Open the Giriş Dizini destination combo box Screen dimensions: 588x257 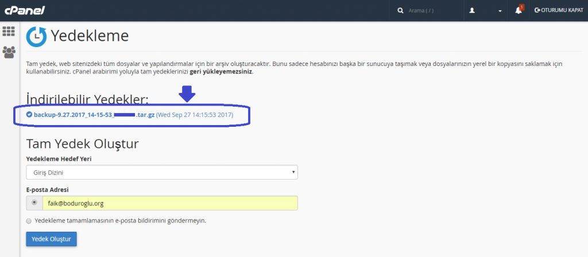(161, 172)
